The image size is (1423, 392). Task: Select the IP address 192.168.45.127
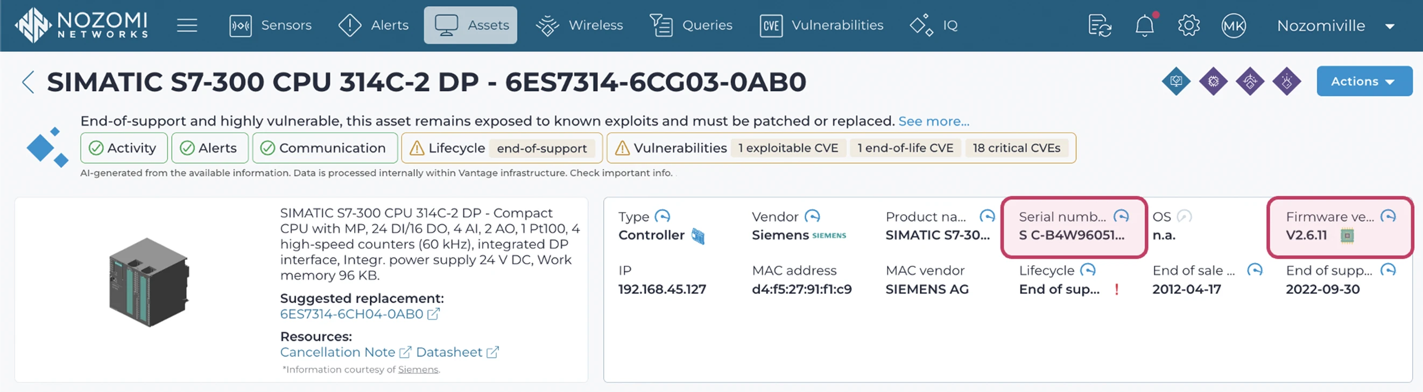662,289
